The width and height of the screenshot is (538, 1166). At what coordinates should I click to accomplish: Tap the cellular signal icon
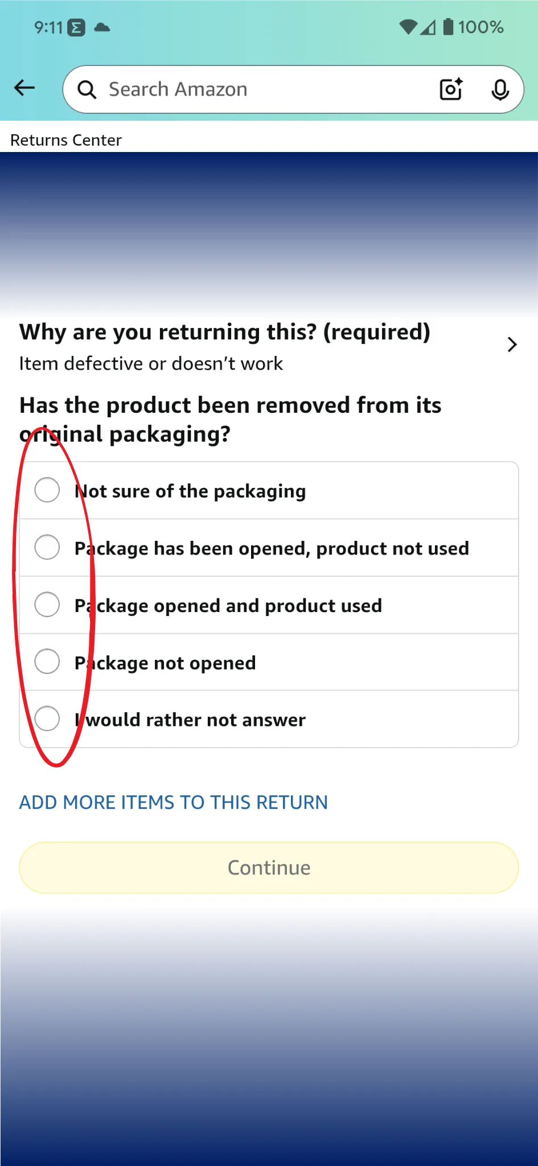click(x=428, y=27)
